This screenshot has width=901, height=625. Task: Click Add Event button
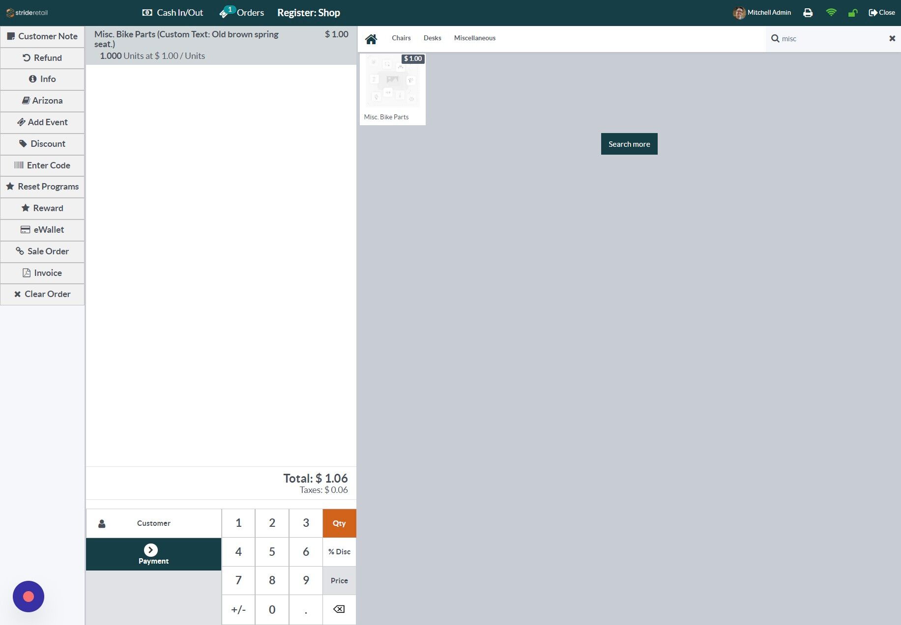[42, 122]
